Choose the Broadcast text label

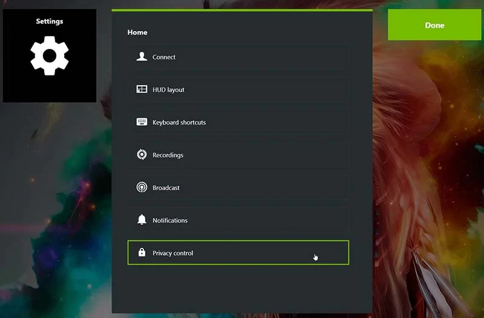pos(166,187)
